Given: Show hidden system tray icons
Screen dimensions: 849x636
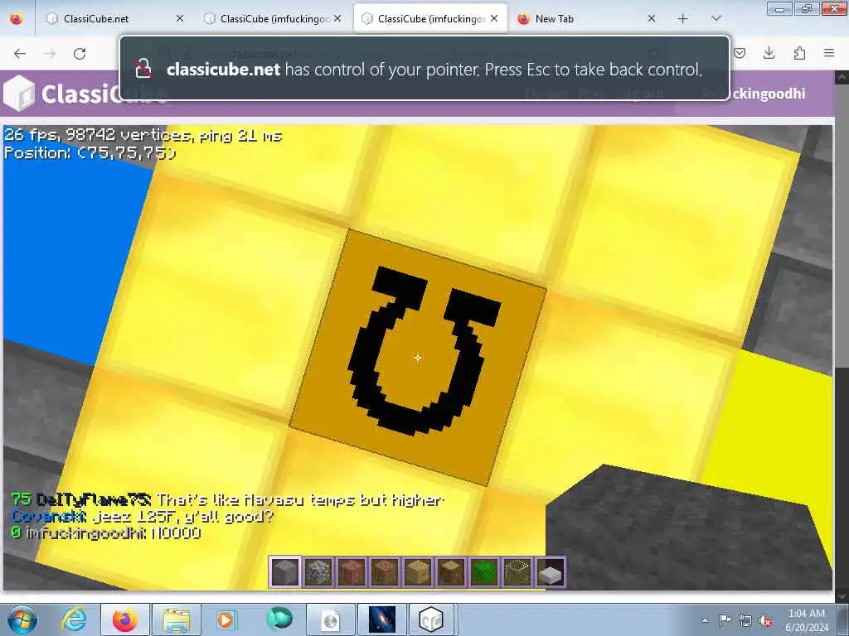Looking at the screenshot, I should point(705,620).
